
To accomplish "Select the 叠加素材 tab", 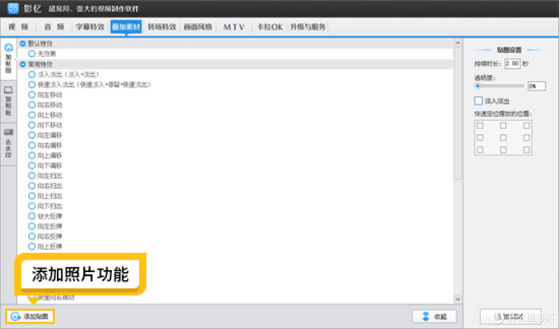I will [126, 27].
